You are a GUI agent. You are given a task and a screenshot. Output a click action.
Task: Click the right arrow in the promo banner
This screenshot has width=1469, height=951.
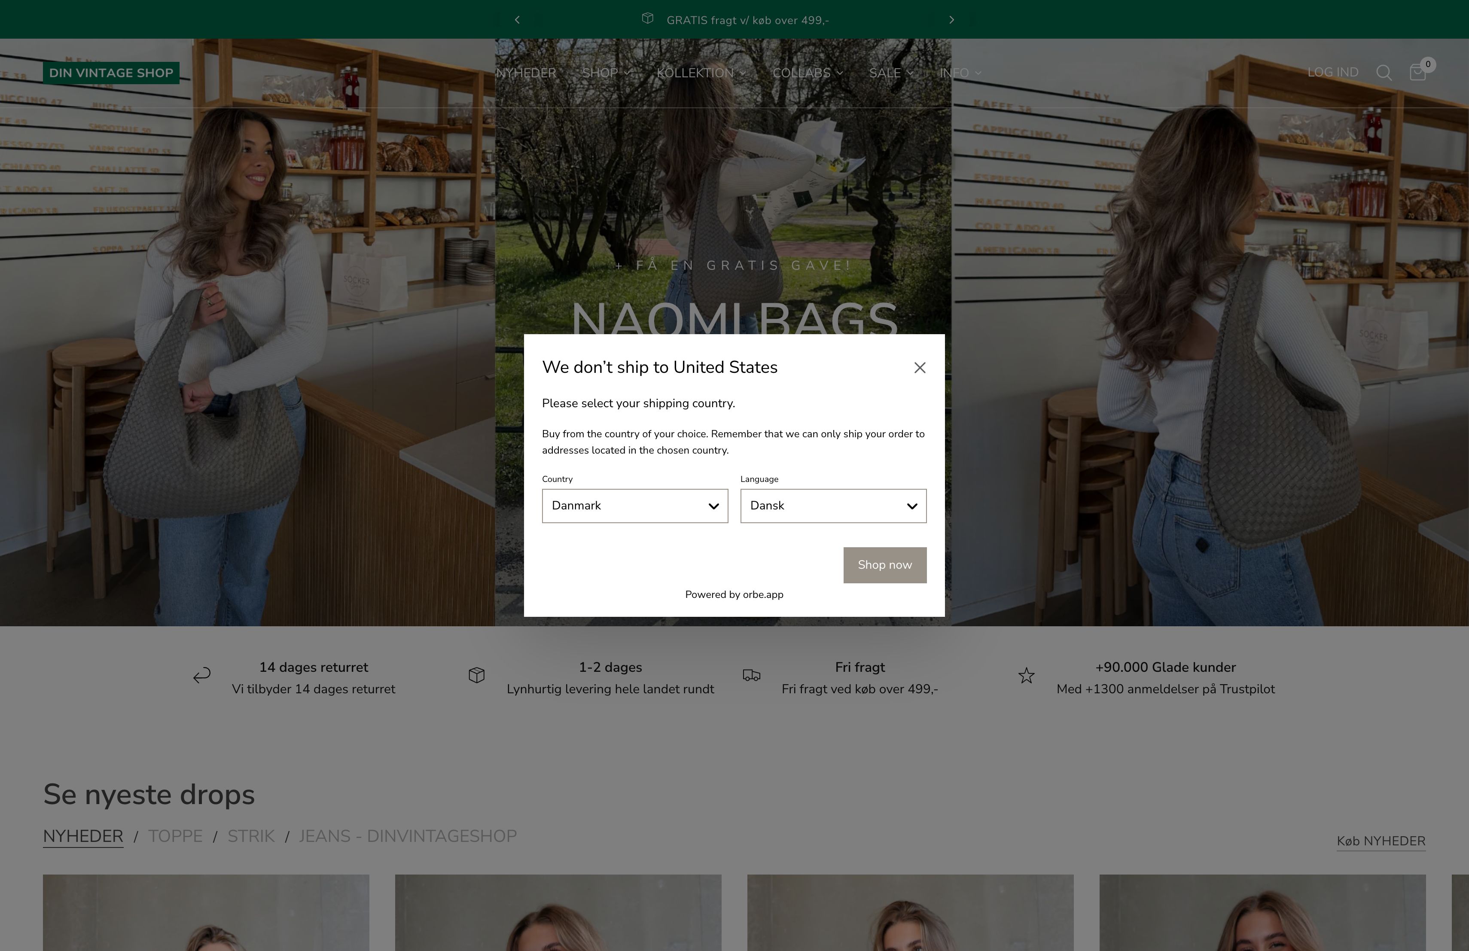pos(951,19)
